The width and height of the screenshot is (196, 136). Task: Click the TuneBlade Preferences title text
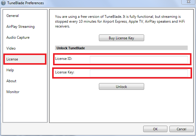26,3
